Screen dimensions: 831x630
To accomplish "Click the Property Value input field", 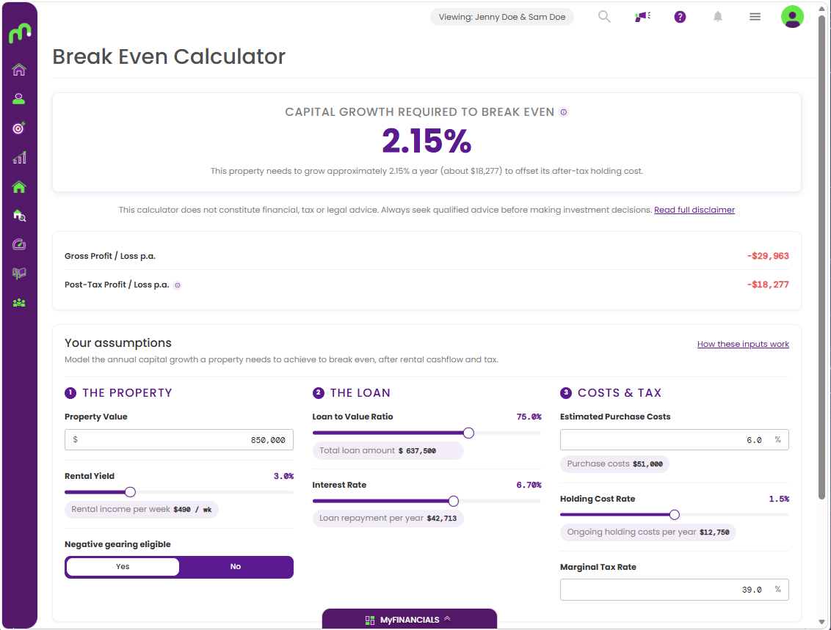I will [x=179, y=440].
